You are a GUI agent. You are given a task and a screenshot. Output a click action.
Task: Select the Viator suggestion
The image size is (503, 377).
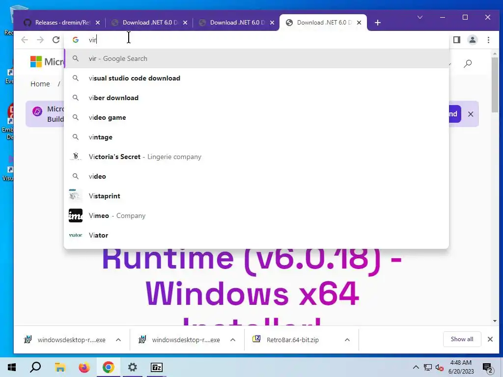256,235
